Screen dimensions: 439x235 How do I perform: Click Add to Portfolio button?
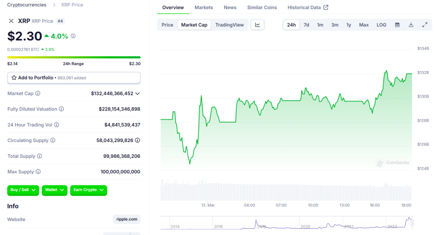pyautogui.click(x=74, y=78)
